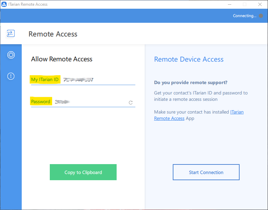Click the highlighted Password label
Image resolution: width=268 pixels, height=210 pixels.
(41, 101)
